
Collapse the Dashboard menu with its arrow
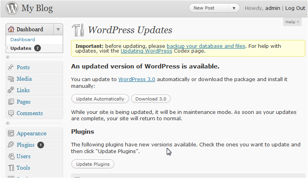(58, 29)
